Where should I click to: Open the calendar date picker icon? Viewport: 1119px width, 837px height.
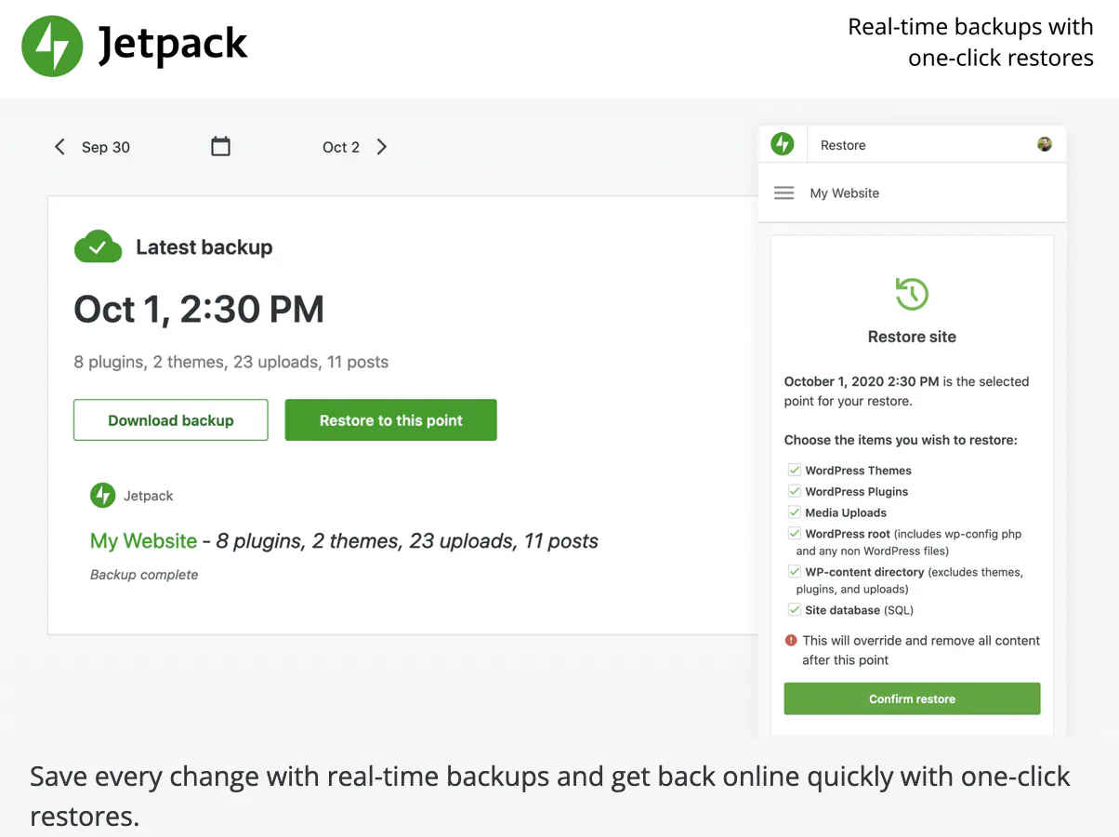tap(220, 146)
